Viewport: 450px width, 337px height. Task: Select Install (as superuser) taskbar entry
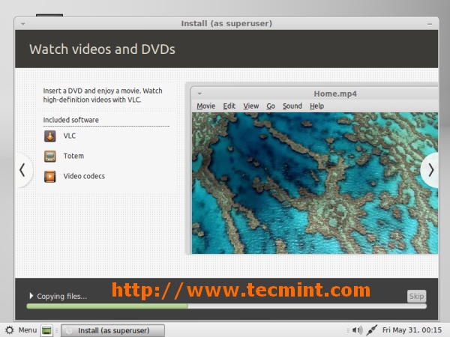112,330
